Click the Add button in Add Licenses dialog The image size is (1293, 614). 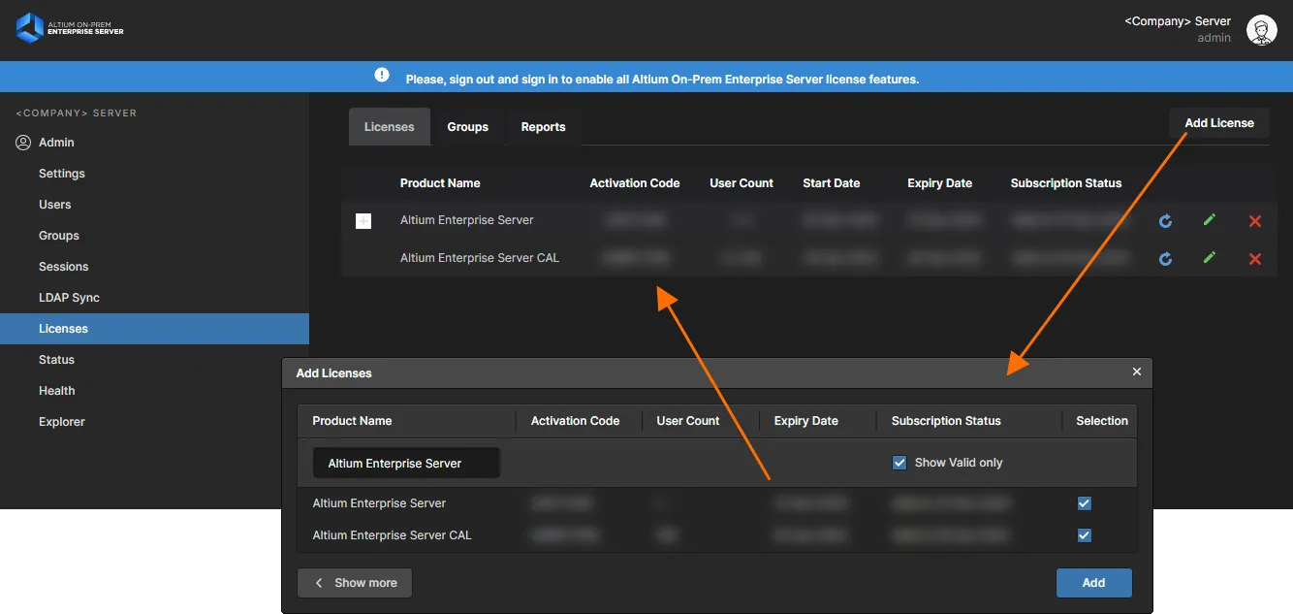pyautogui.click(x=1093, y=583)
